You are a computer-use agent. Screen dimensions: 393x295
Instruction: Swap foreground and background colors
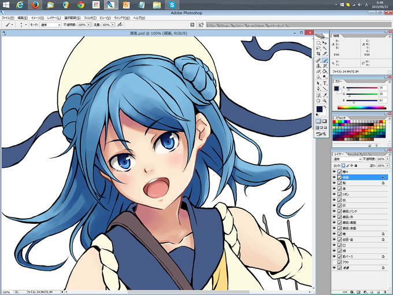(325, 106)
